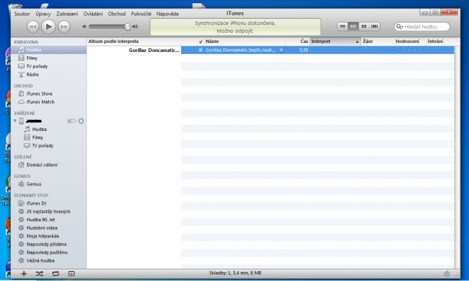Open the Nápověda menu
Image resolution: width=469 pixels, height=281 pixels.
click(x=168, y=13)
